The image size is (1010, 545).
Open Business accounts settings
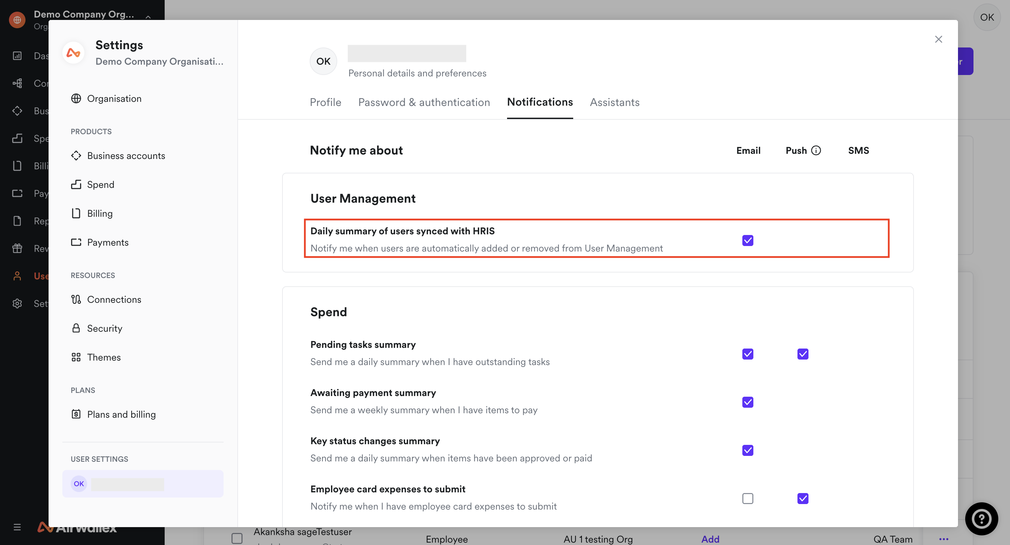[x=143, y=156]
